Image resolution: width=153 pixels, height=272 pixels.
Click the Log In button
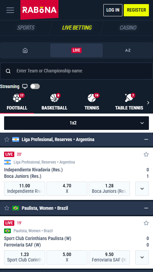coord(113,10)
